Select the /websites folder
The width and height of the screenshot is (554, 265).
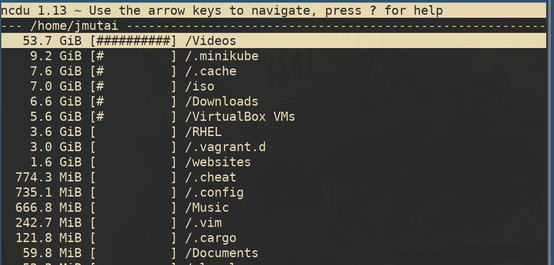[218, 162]
